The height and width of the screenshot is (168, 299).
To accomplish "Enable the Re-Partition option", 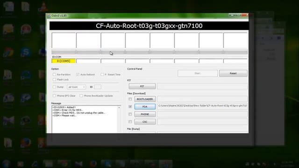I will click(x=54, y=75).
